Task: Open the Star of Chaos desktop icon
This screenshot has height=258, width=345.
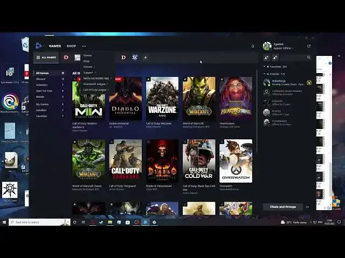Action: [10, 191]
